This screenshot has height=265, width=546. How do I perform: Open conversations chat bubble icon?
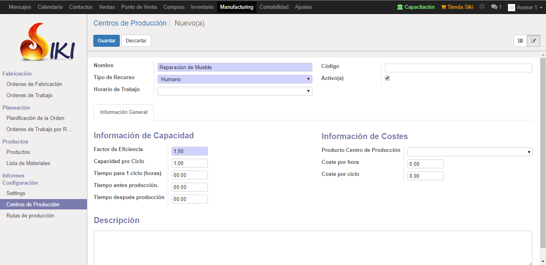494,7
